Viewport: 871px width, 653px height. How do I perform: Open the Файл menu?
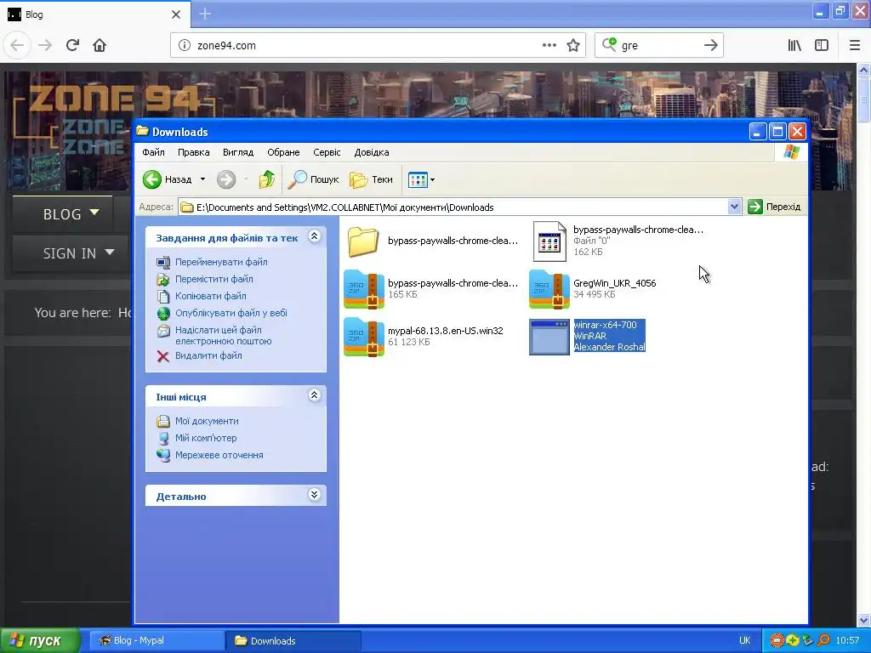[x=153, y=152]
